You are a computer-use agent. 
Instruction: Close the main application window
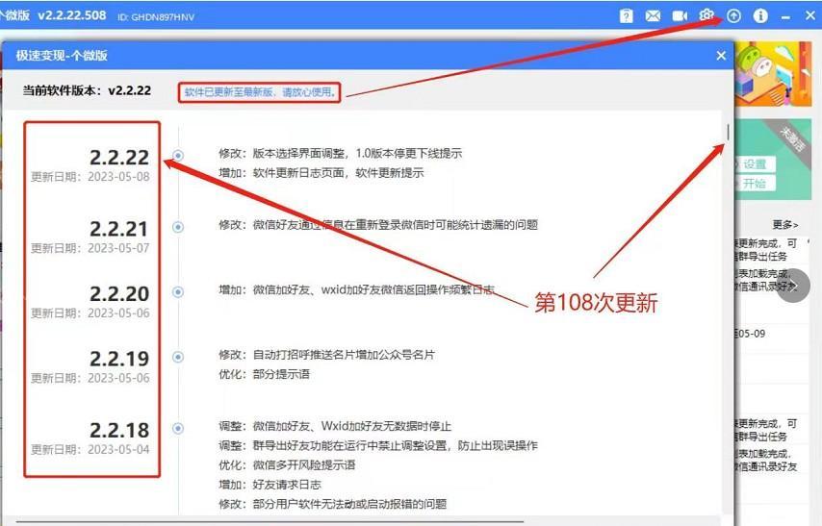click(x=809, y=15)
